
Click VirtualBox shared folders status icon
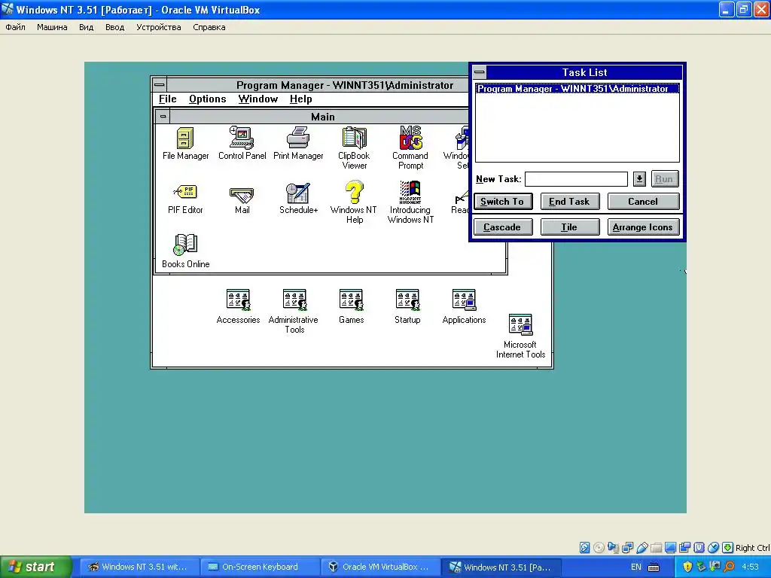point(656,548)
